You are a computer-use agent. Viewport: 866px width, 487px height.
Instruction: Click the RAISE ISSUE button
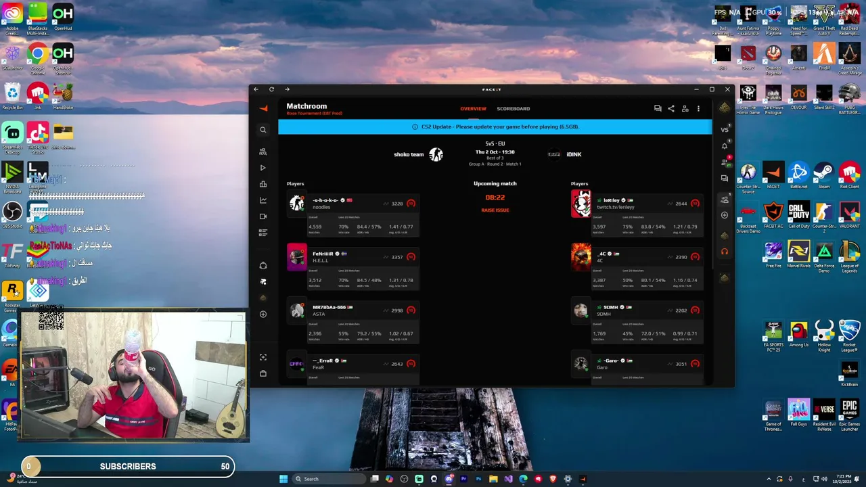tap(495, 210)
